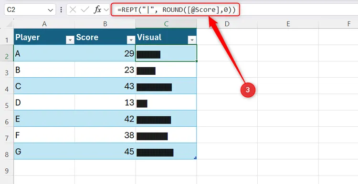The width and height of the screenshot is (358, 184).
Task: Click cell with player G
Action: (44, 151)
